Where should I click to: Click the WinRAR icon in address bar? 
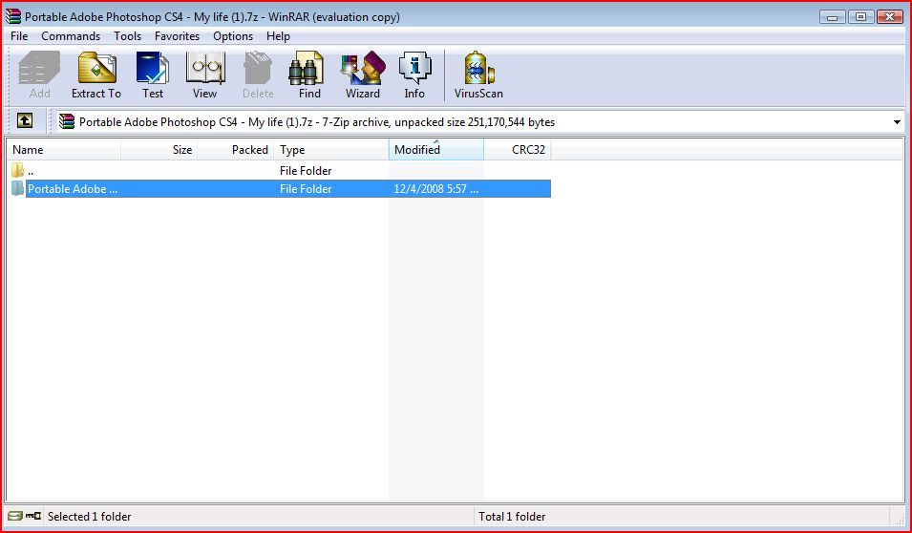click(x=67, y=121)
